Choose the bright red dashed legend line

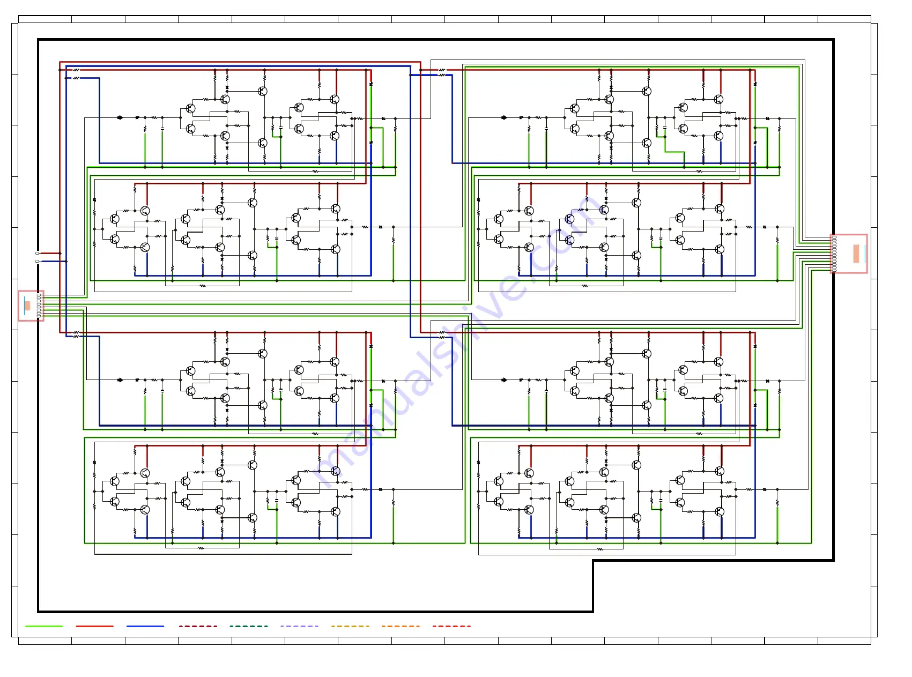(451, 626)
